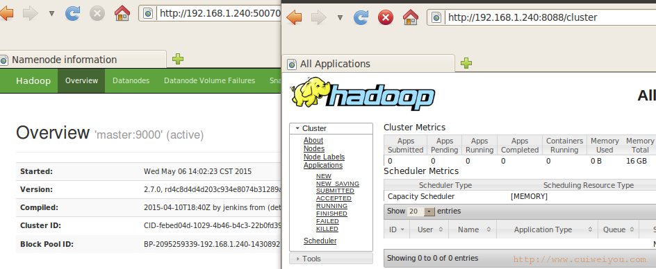The height and width of the screenshot is (269, 656).
Task: Filter applications by SUBMITTED state
Action: tap(335, 191)
